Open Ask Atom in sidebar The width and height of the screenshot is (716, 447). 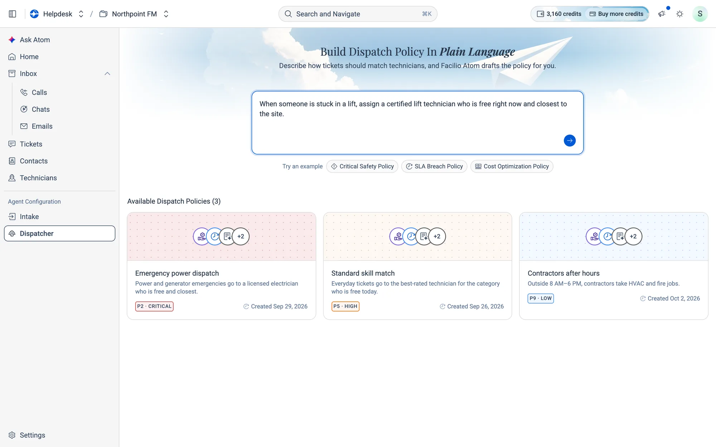point(59,40)
